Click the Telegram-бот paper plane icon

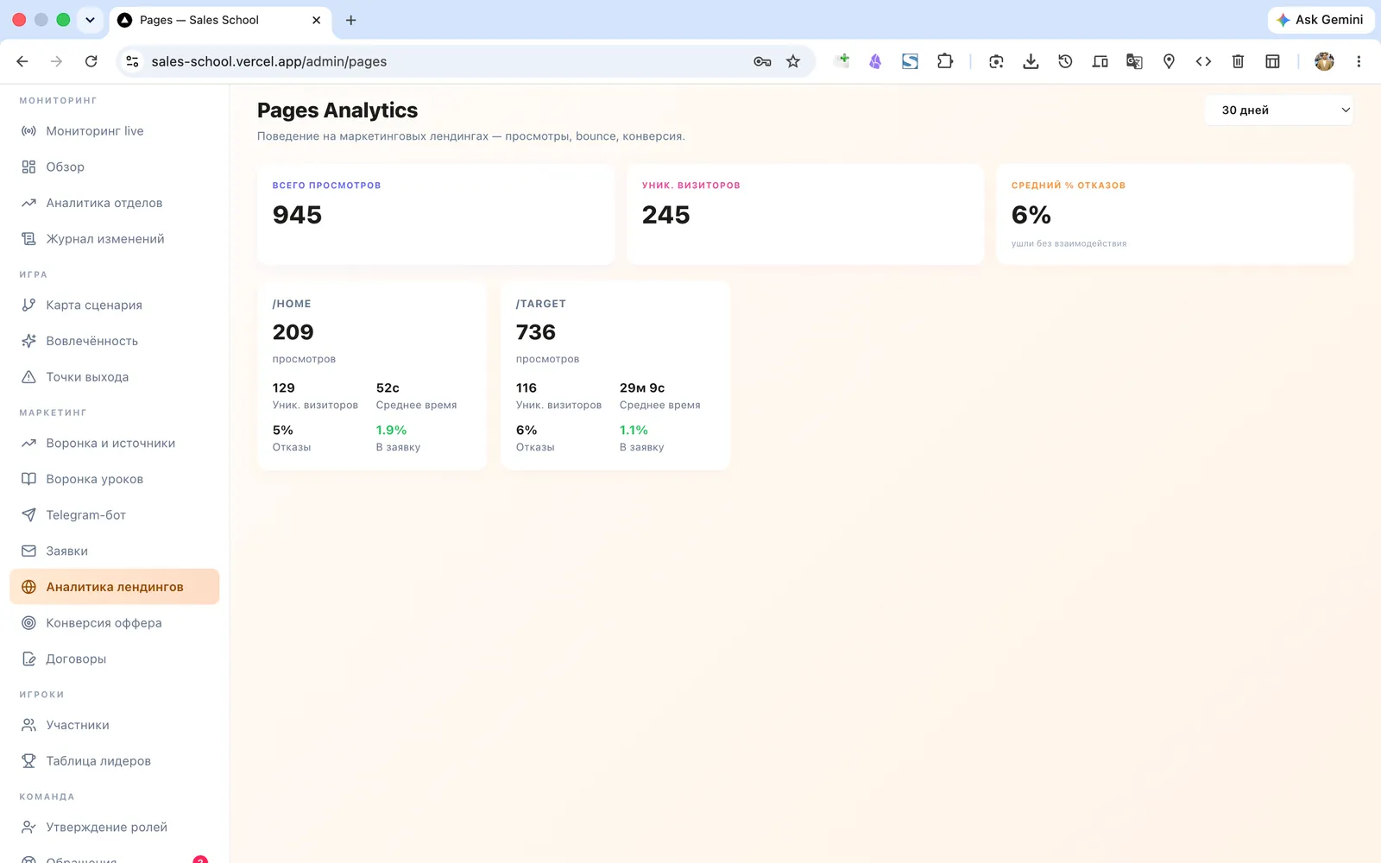click(x=28, y=515)
